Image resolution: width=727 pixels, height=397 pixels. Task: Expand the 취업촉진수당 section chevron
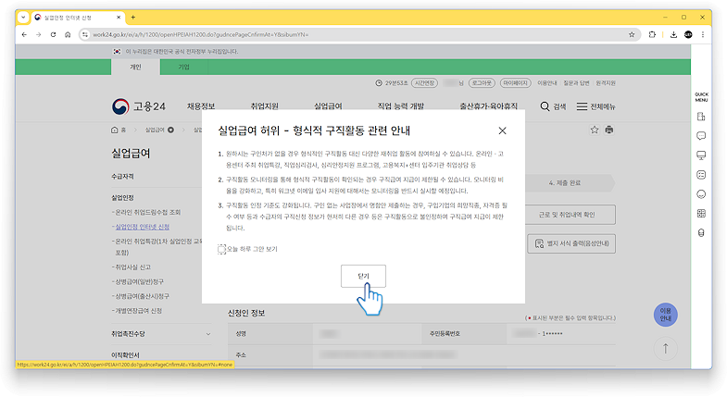point(208,334)
